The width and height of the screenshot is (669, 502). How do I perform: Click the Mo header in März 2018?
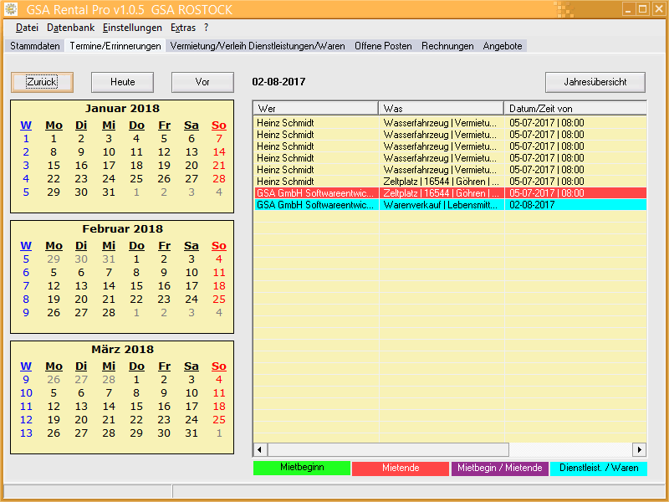pos(54,366)
